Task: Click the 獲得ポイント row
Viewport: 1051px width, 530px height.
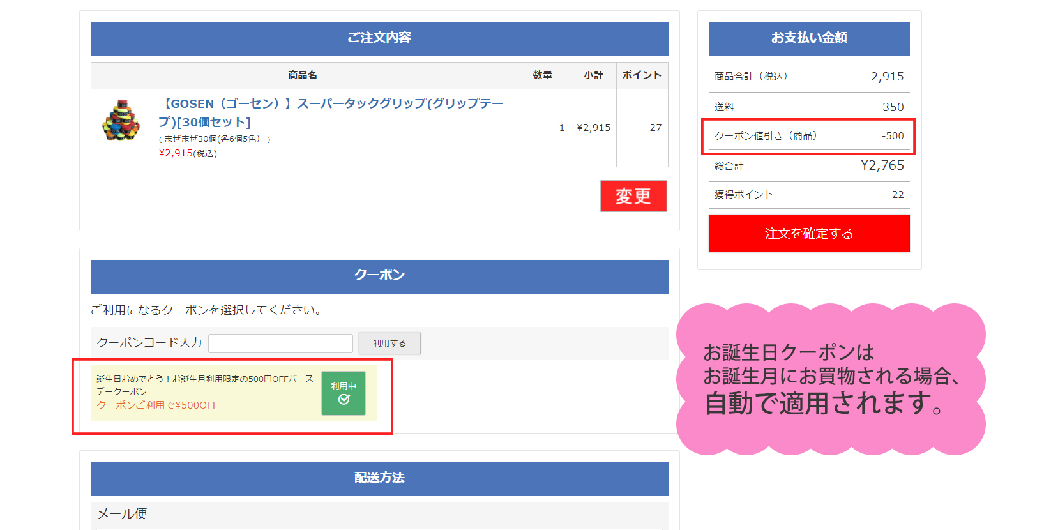Action: tap(808, 195)
